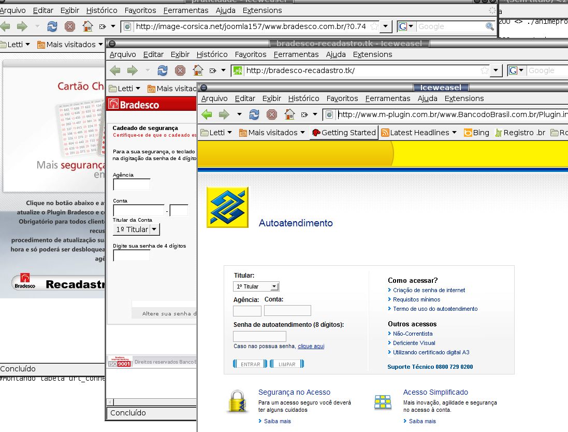
Task: Click Stop icon in image-corsica.net window
Action: pos(70,26)
